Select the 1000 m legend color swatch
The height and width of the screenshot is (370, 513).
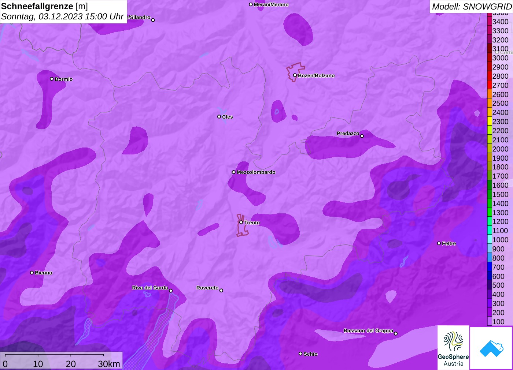(x=490, y=239)
